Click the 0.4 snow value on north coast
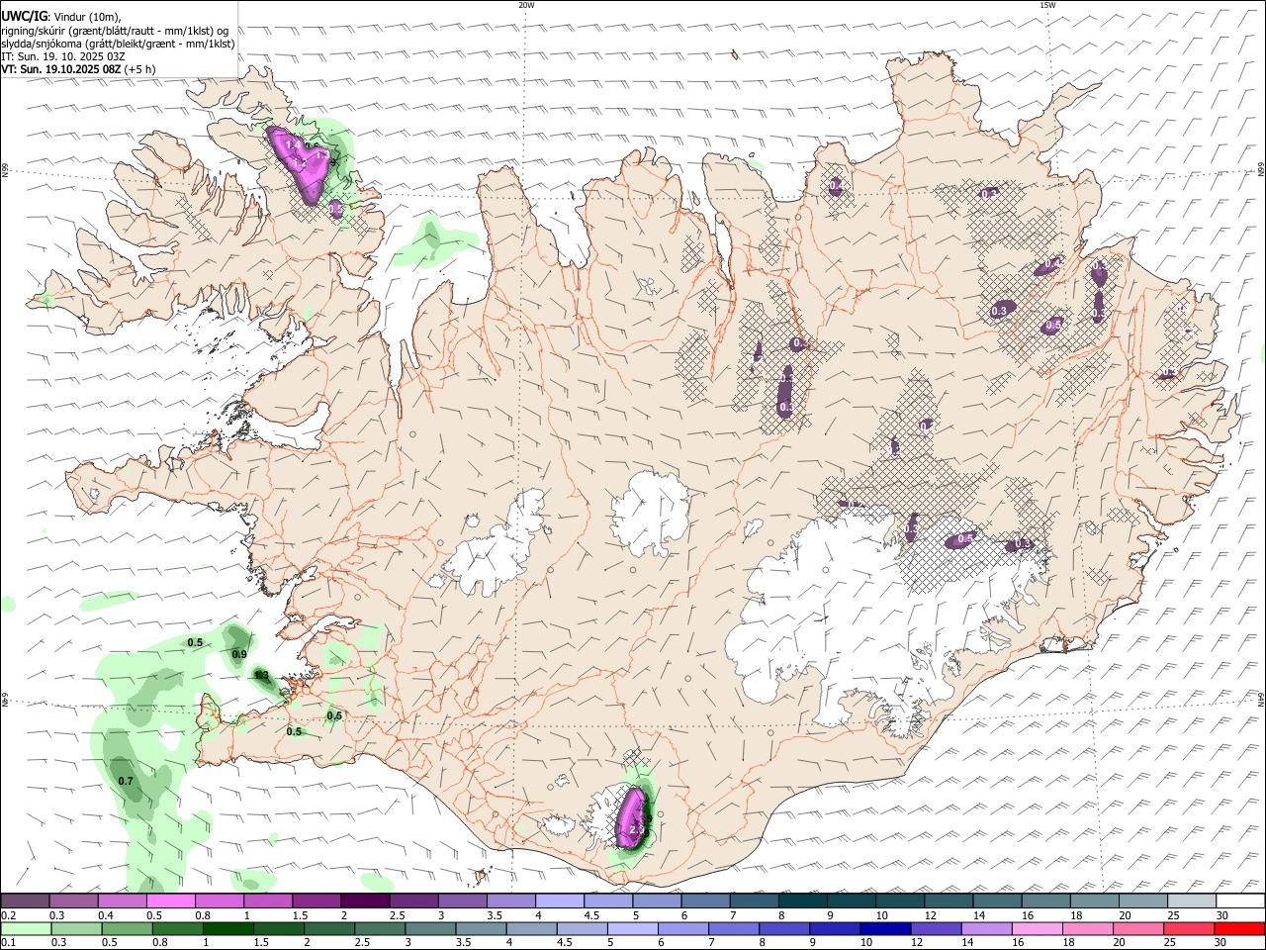The height and width of the screenshot is (950, 1266). point(836,185)
